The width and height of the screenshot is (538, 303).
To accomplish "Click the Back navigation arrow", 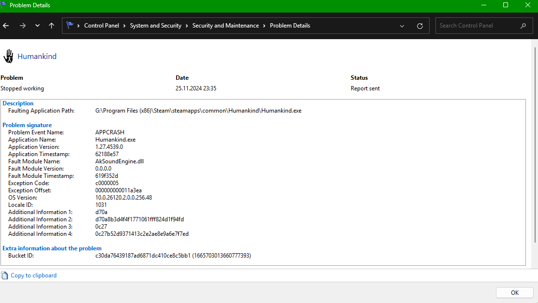I will click(6, 26).
